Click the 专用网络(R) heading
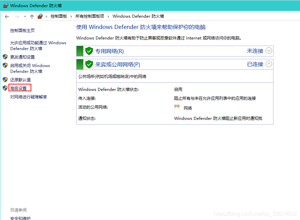The image size is (300, 220). tap(110, 51)
